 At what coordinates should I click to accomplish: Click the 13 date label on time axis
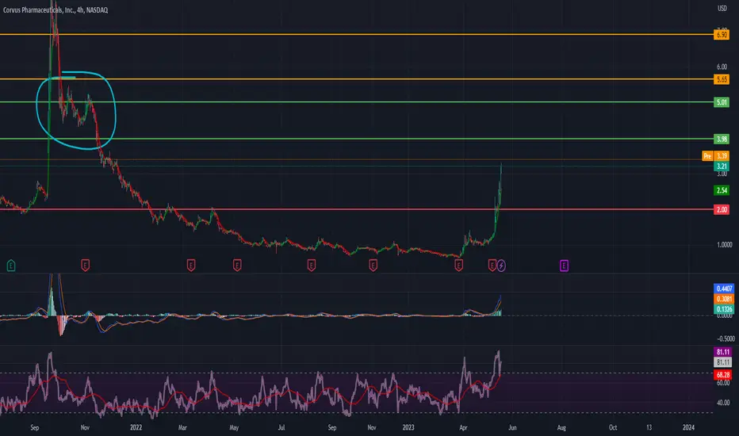pos(649,427)
